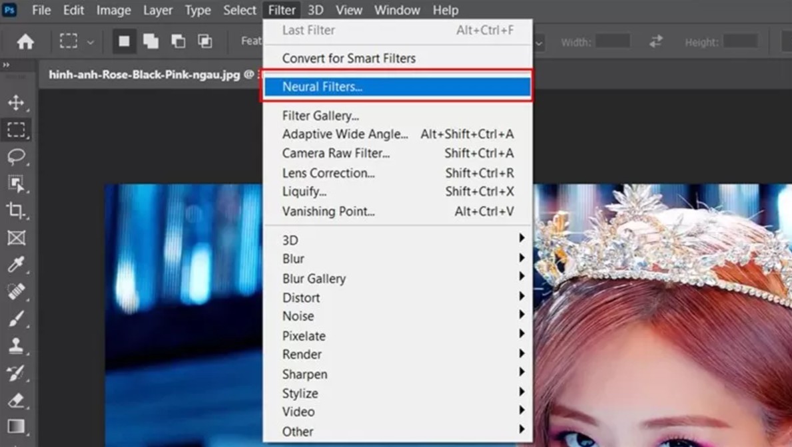This screenshot has height=447, width=792.
Task: Pick the Crop tool
Action: point(15,211)
